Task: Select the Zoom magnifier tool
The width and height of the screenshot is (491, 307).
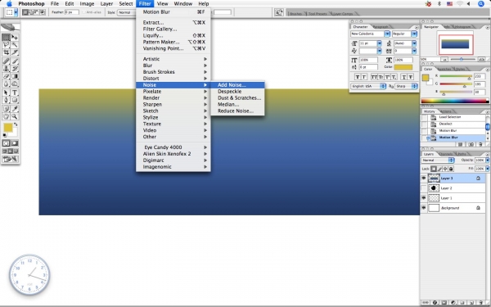Action: [x=15, y=116]
